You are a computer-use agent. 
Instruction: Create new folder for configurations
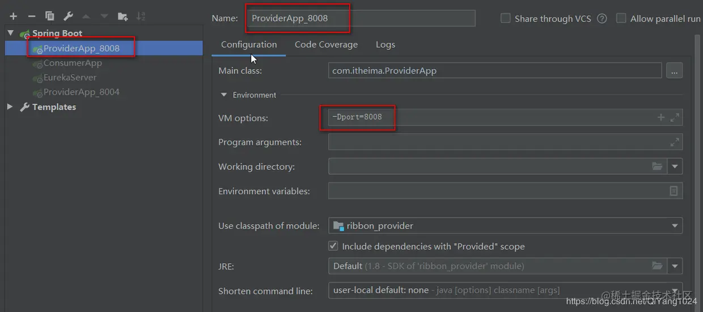122,16
